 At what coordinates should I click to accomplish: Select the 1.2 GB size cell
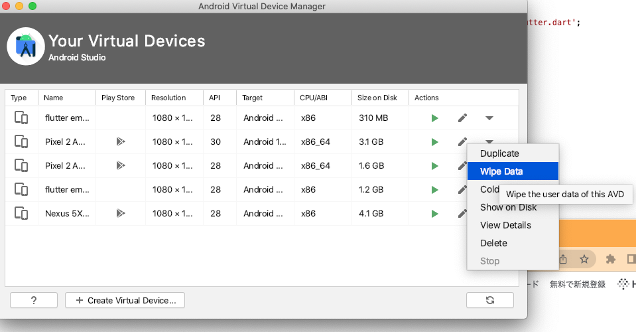pyautogui.click(x=380, y=189)
